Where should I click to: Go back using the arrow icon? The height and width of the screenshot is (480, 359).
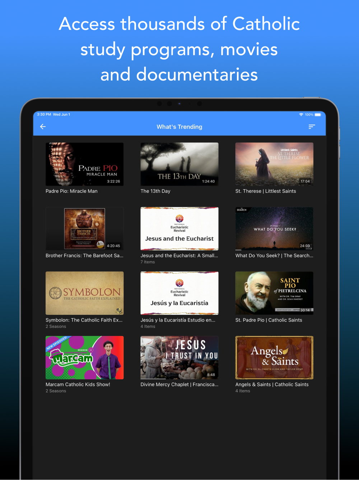click(x=43, y=127)
